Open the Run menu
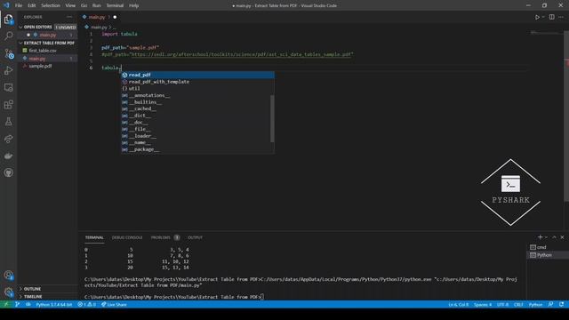The width and height of the screenshot is (569, 320). [97, 5]
